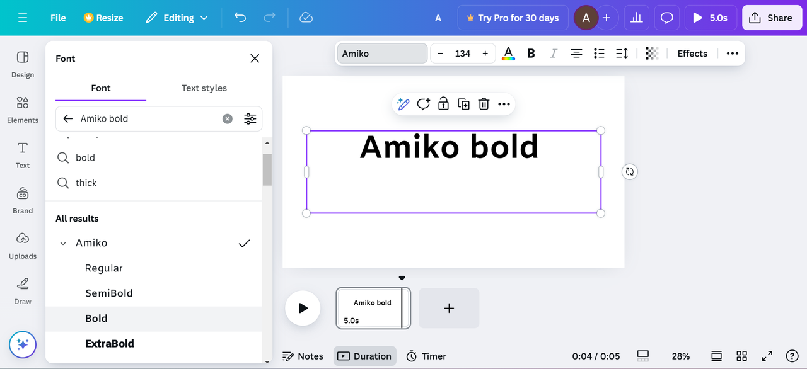Open the transparency checkerboard control
Viewport: 807px width, 369px height.
[x=652, y=54]
